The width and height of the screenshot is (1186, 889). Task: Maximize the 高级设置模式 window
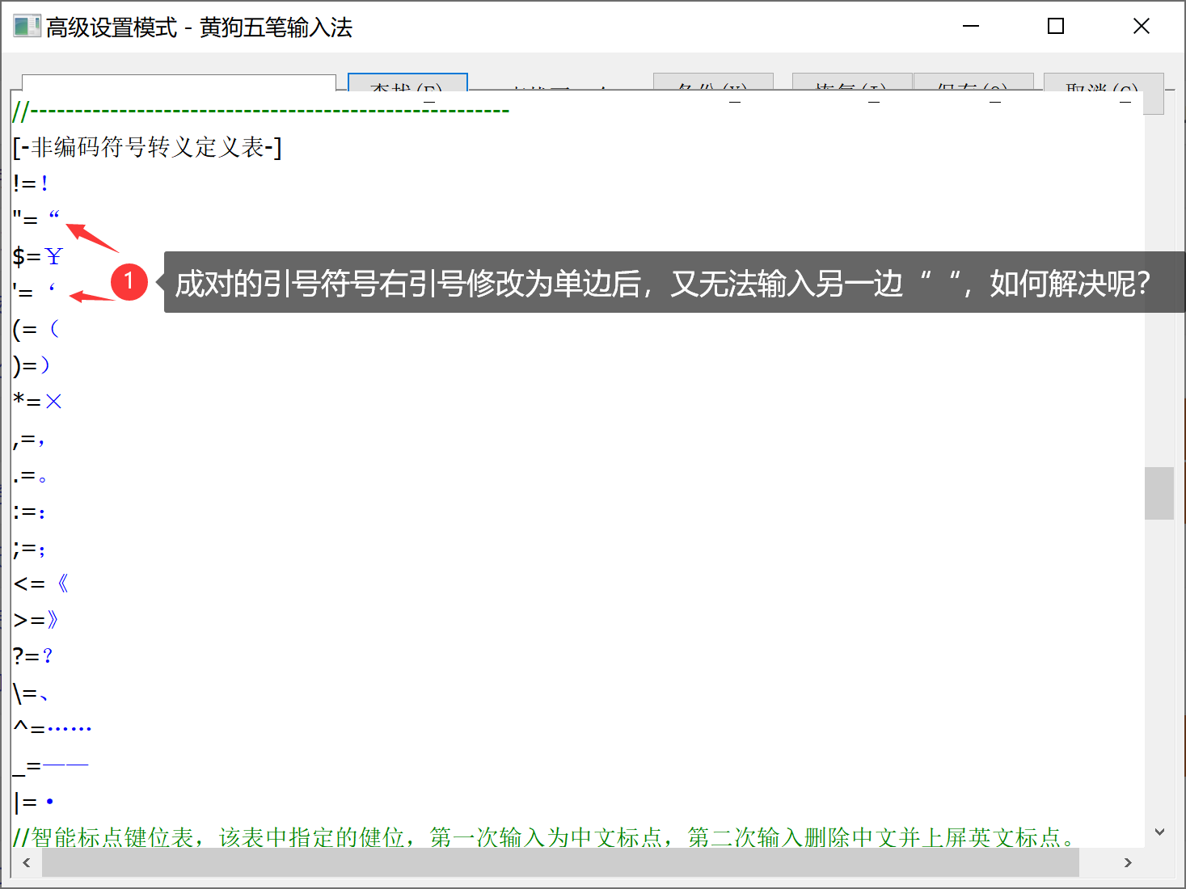tap(1055, 27)
